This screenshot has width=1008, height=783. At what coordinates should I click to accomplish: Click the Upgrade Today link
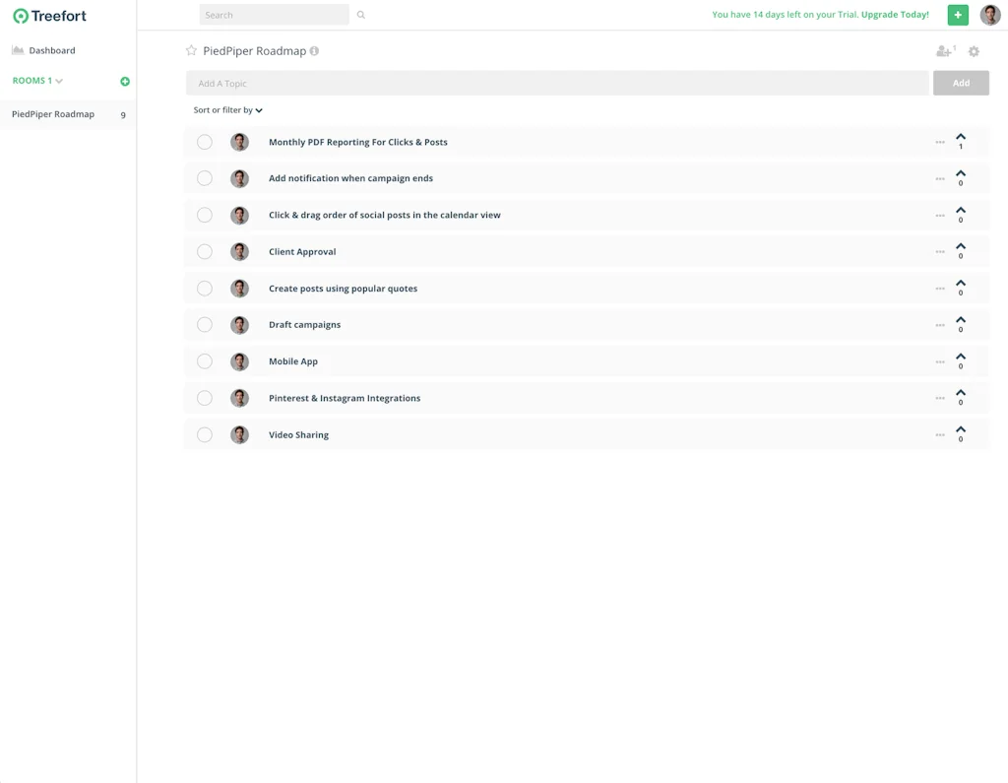pos(894,14)
